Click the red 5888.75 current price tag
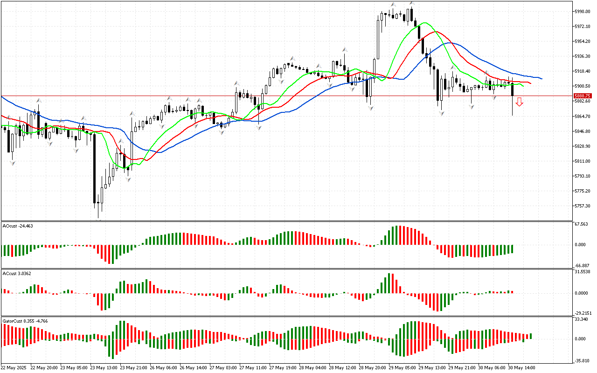 pyautogui.click(x=582, y=96)
